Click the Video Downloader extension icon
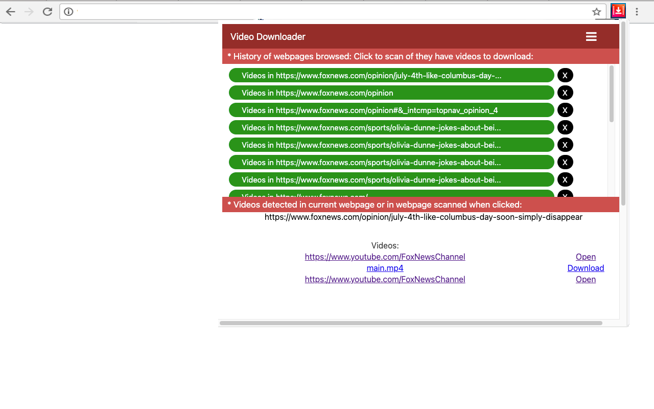This screenshot has height=409, width=654. [x=618, y=11]
